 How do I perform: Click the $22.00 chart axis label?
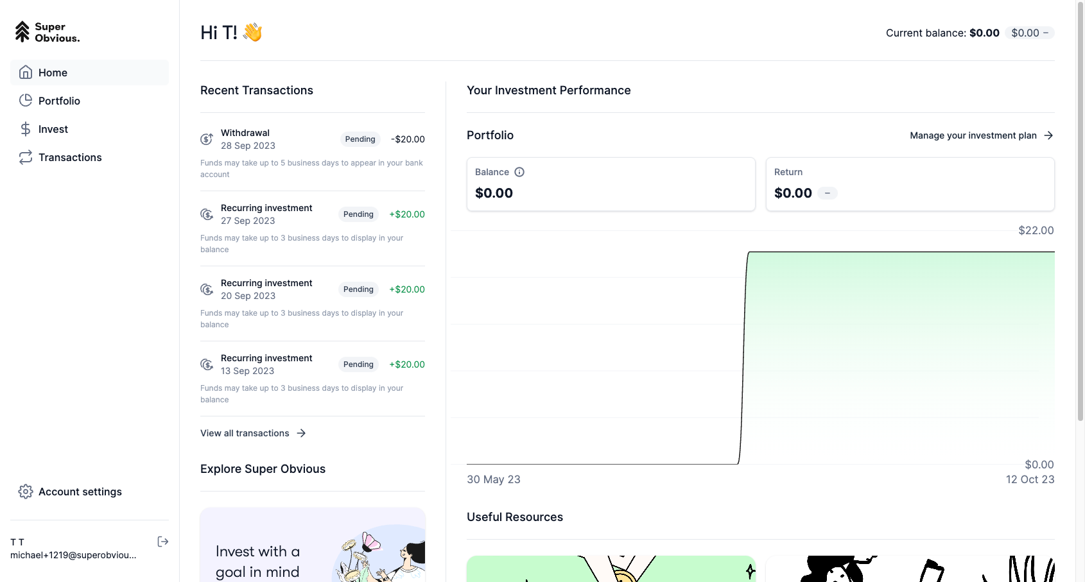[1036, 230]
